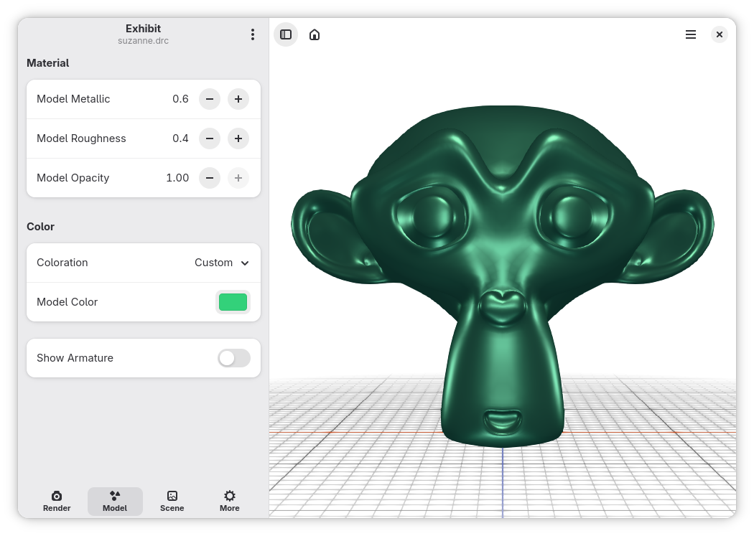Decrease Model Roughness value
This screenshot has height=536, width=754.
pyautogui.click(x=210, y=138)
